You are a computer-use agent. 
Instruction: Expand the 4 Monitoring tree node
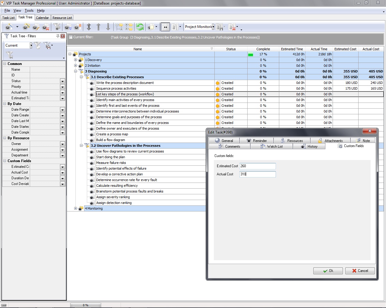76,208
